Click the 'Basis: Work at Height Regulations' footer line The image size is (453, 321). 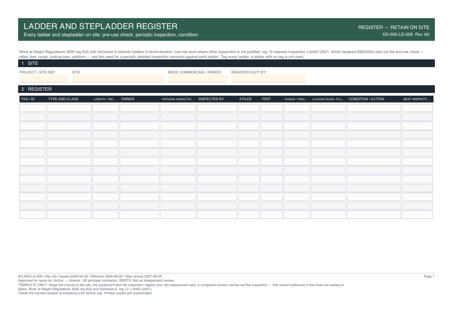pyautogui.click(x=85, y=289)
